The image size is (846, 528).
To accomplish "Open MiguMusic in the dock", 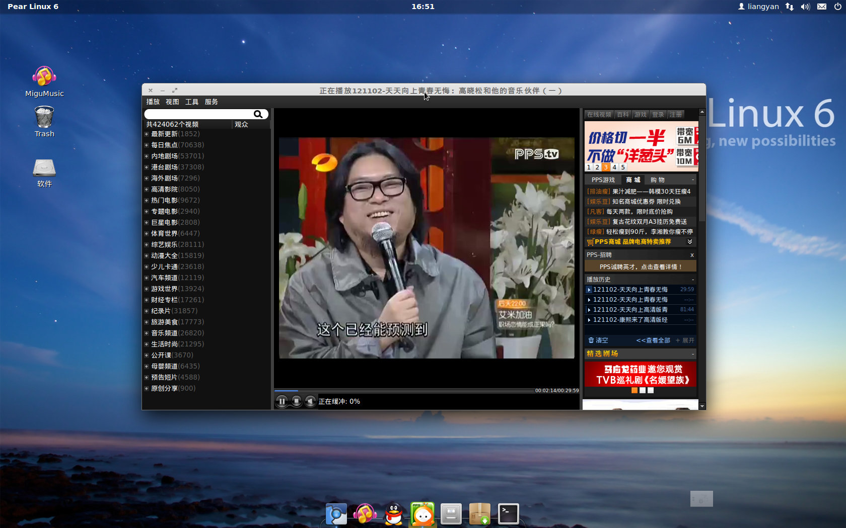I will [x=365, y=514].
